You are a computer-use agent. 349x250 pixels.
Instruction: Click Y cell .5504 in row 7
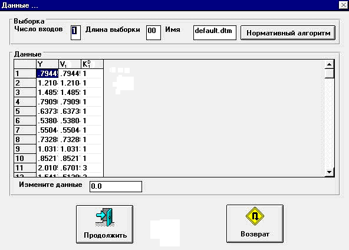coord(47,130)
